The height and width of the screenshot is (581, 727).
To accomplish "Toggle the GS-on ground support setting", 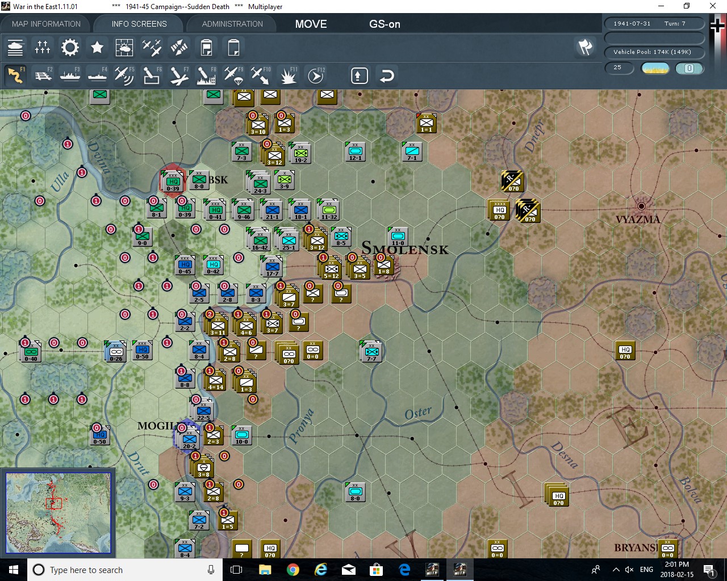I will [x=385, y=24].
